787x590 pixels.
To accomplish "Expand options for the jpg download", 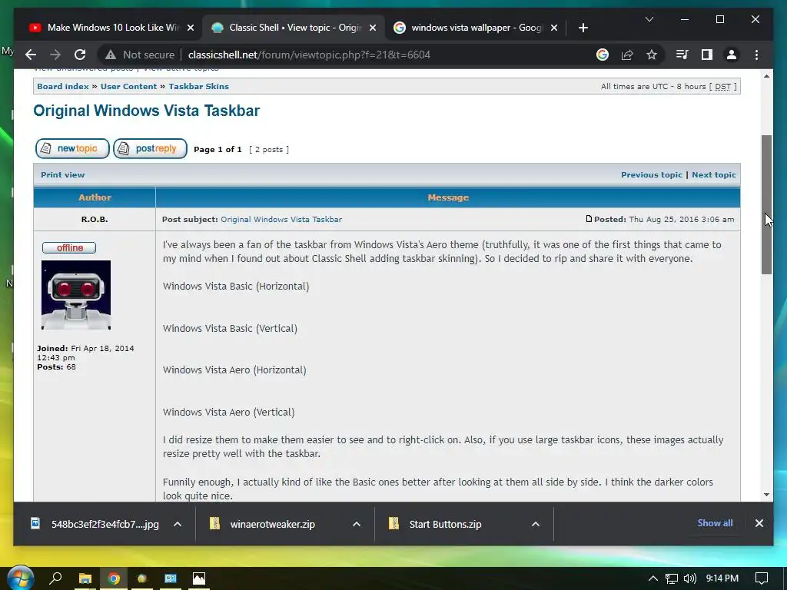I will point(178,524).
